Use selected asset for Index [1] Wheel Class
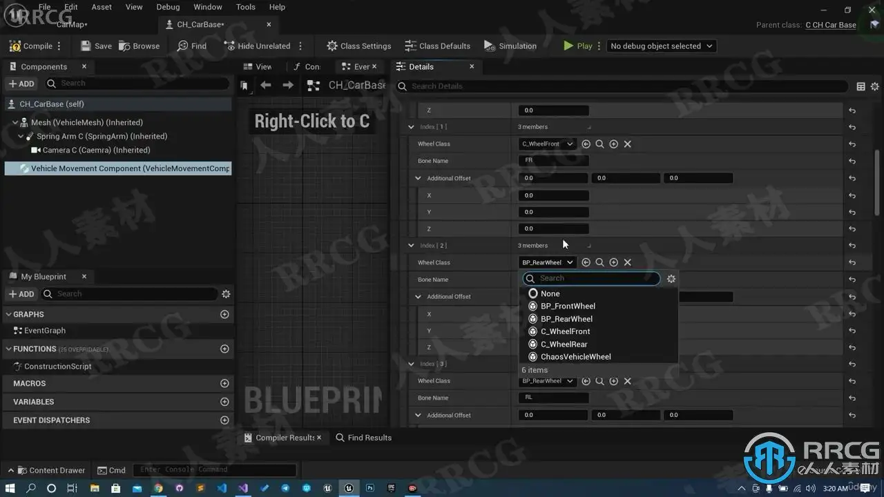The height and width of the screenshot is (497, 884). pos(586,144)
